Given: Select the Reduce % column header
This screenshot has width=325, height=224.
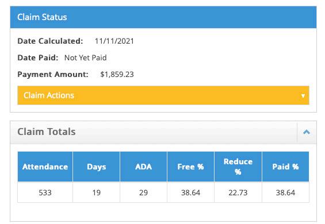Looking at the screenshot, I should pyautogui.click(x=238, y=167).
